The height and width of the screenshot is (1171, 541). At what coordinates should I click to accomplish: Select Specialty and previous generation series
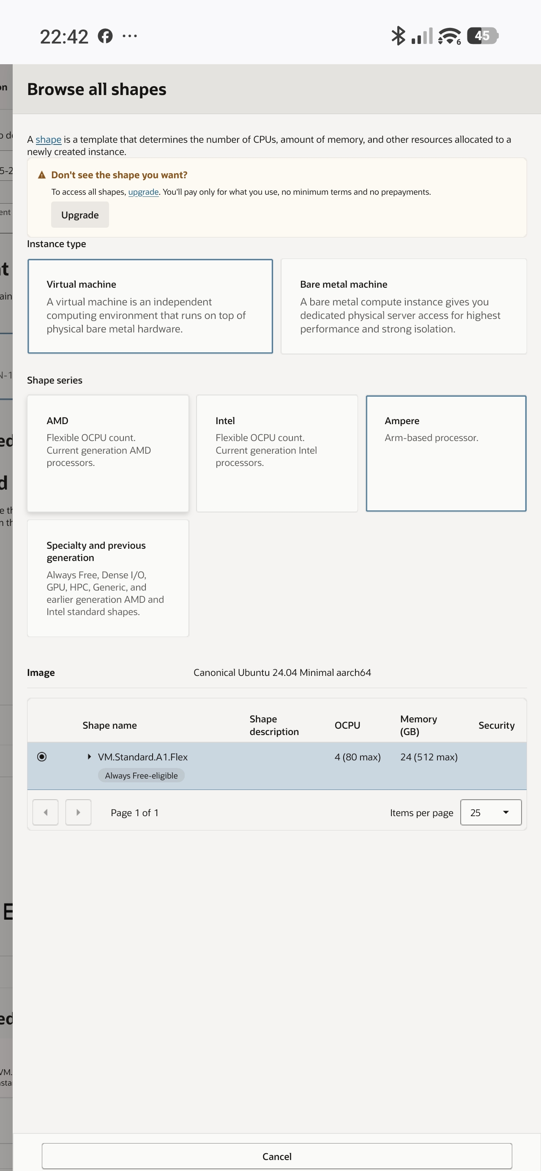(x=108, y=578)
